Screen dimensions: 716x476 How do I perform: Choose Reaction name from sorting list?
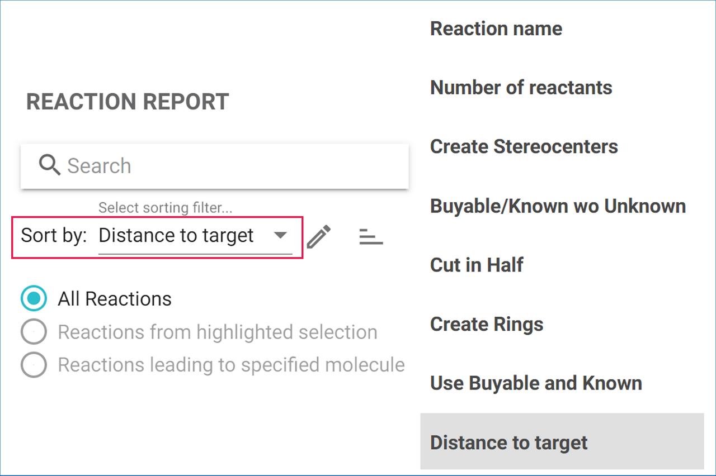[496, 28]
